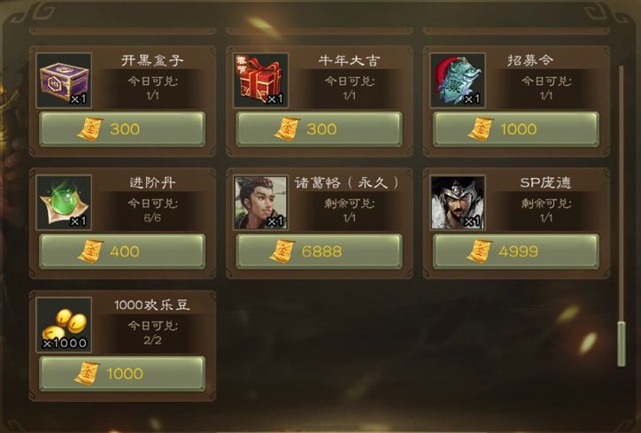641x433 pixels.
Task: Purchase 招募令 with the 1000 button
Action: (x=516, y=129)
